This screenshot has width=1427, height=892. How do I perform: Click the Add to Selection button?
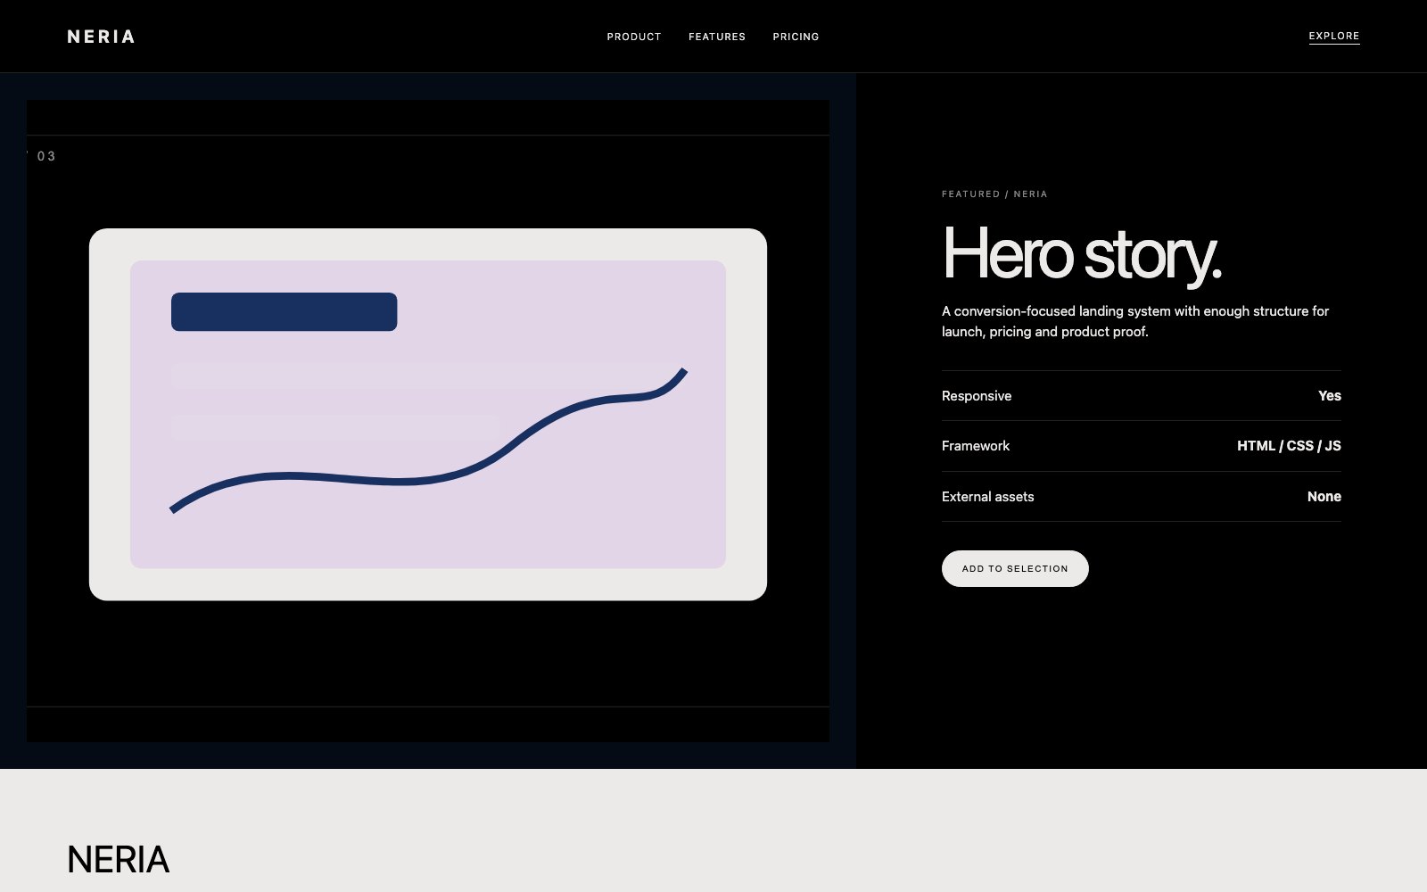coord(1015,568)
